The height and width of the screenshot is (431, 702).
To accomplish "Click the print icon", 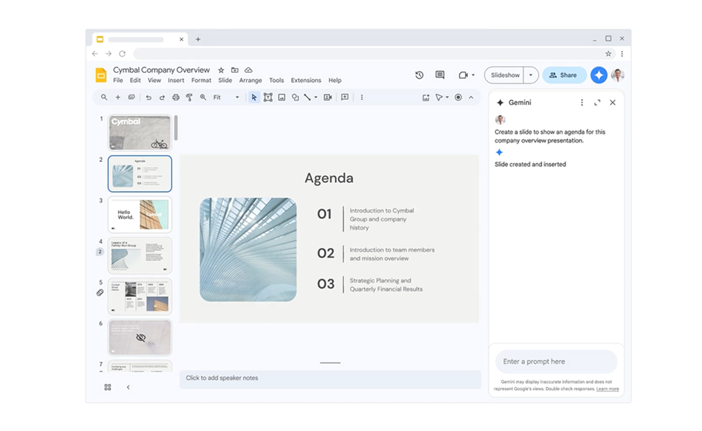I will (x=176, y=97).
